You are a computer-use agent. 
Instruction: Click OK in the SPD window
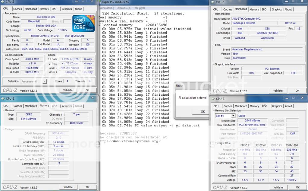[297, 187]
